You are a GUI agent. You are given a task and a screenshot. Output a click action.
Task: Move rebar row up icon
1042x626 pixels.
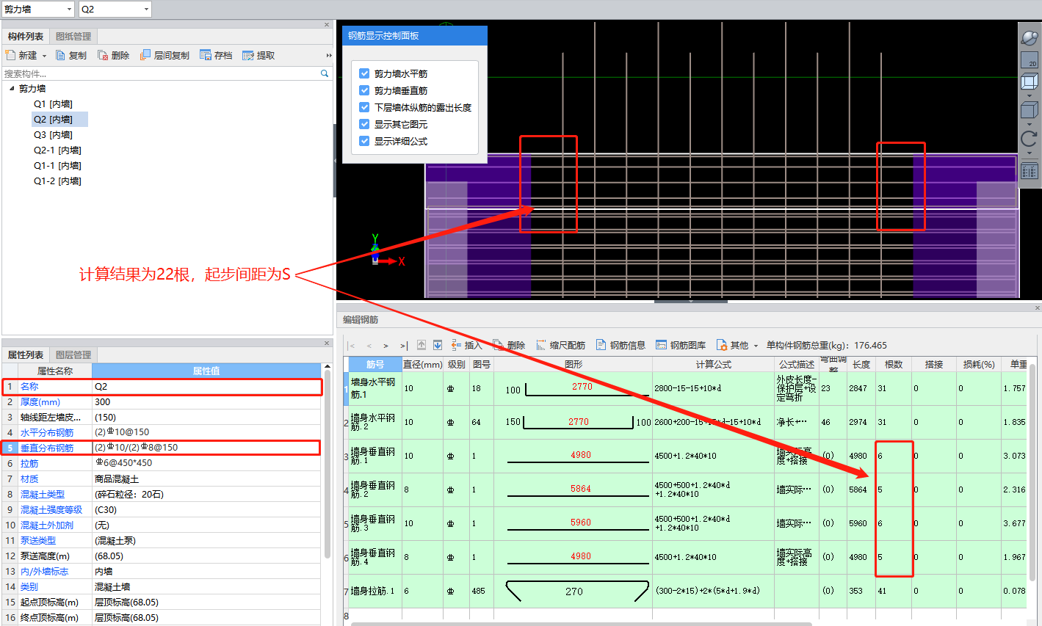click(421, 345)
